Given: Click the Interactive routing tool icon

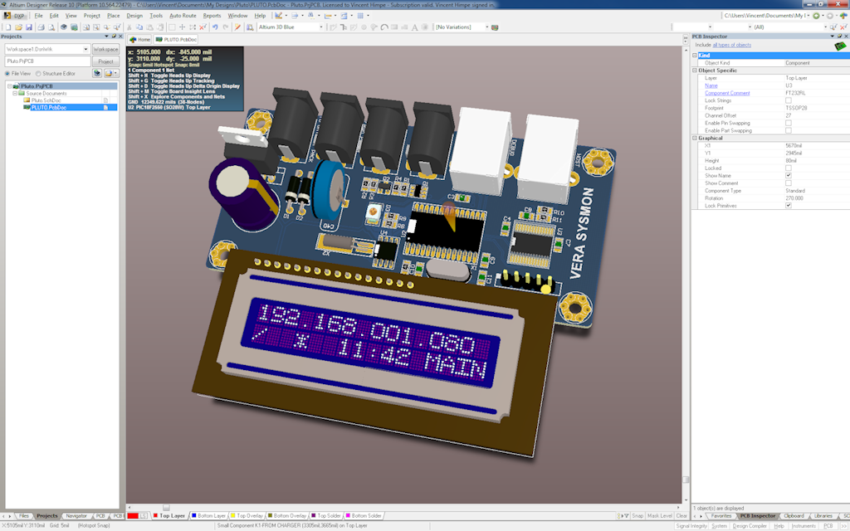Looking at the screenshot, I should pos(333,27).
